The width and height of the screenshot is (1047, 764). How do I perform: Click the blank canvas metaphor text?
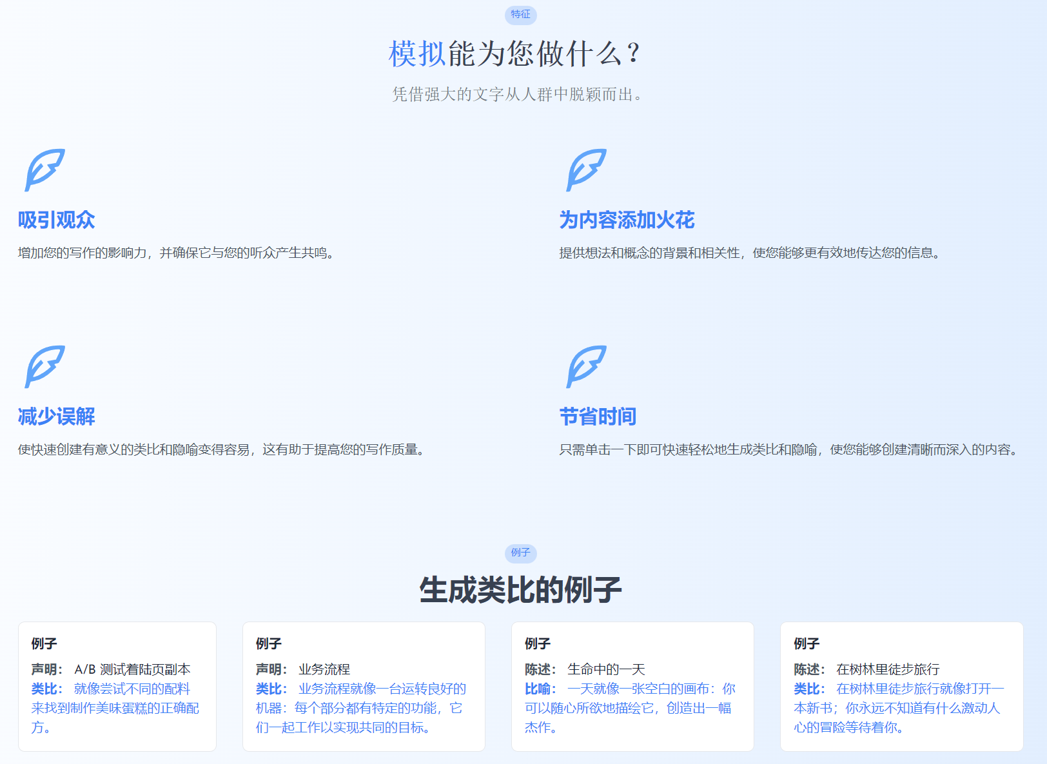(629, 708)
